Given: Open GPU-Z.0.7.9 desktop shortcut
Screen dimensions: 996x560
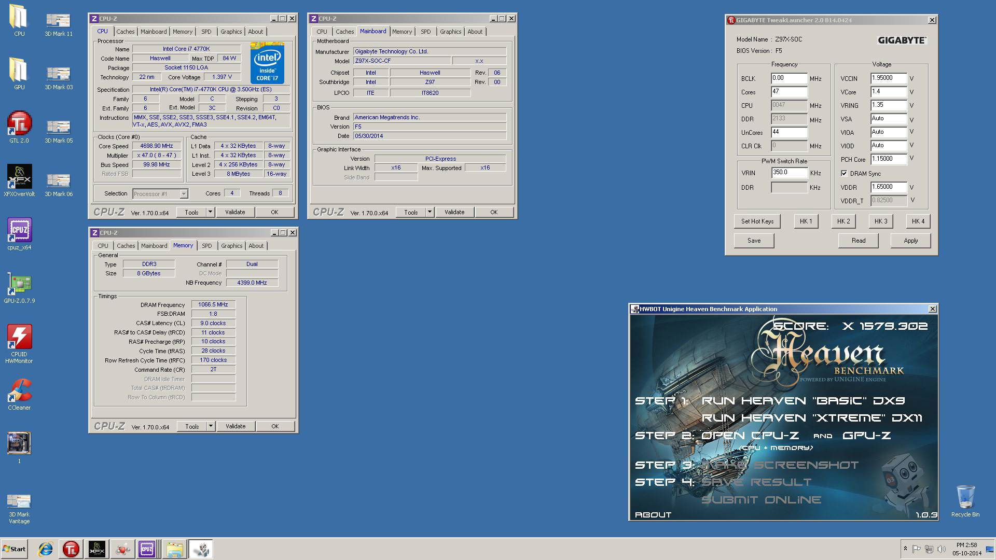Looking at the screenshot, I should [x=19, y=287].
